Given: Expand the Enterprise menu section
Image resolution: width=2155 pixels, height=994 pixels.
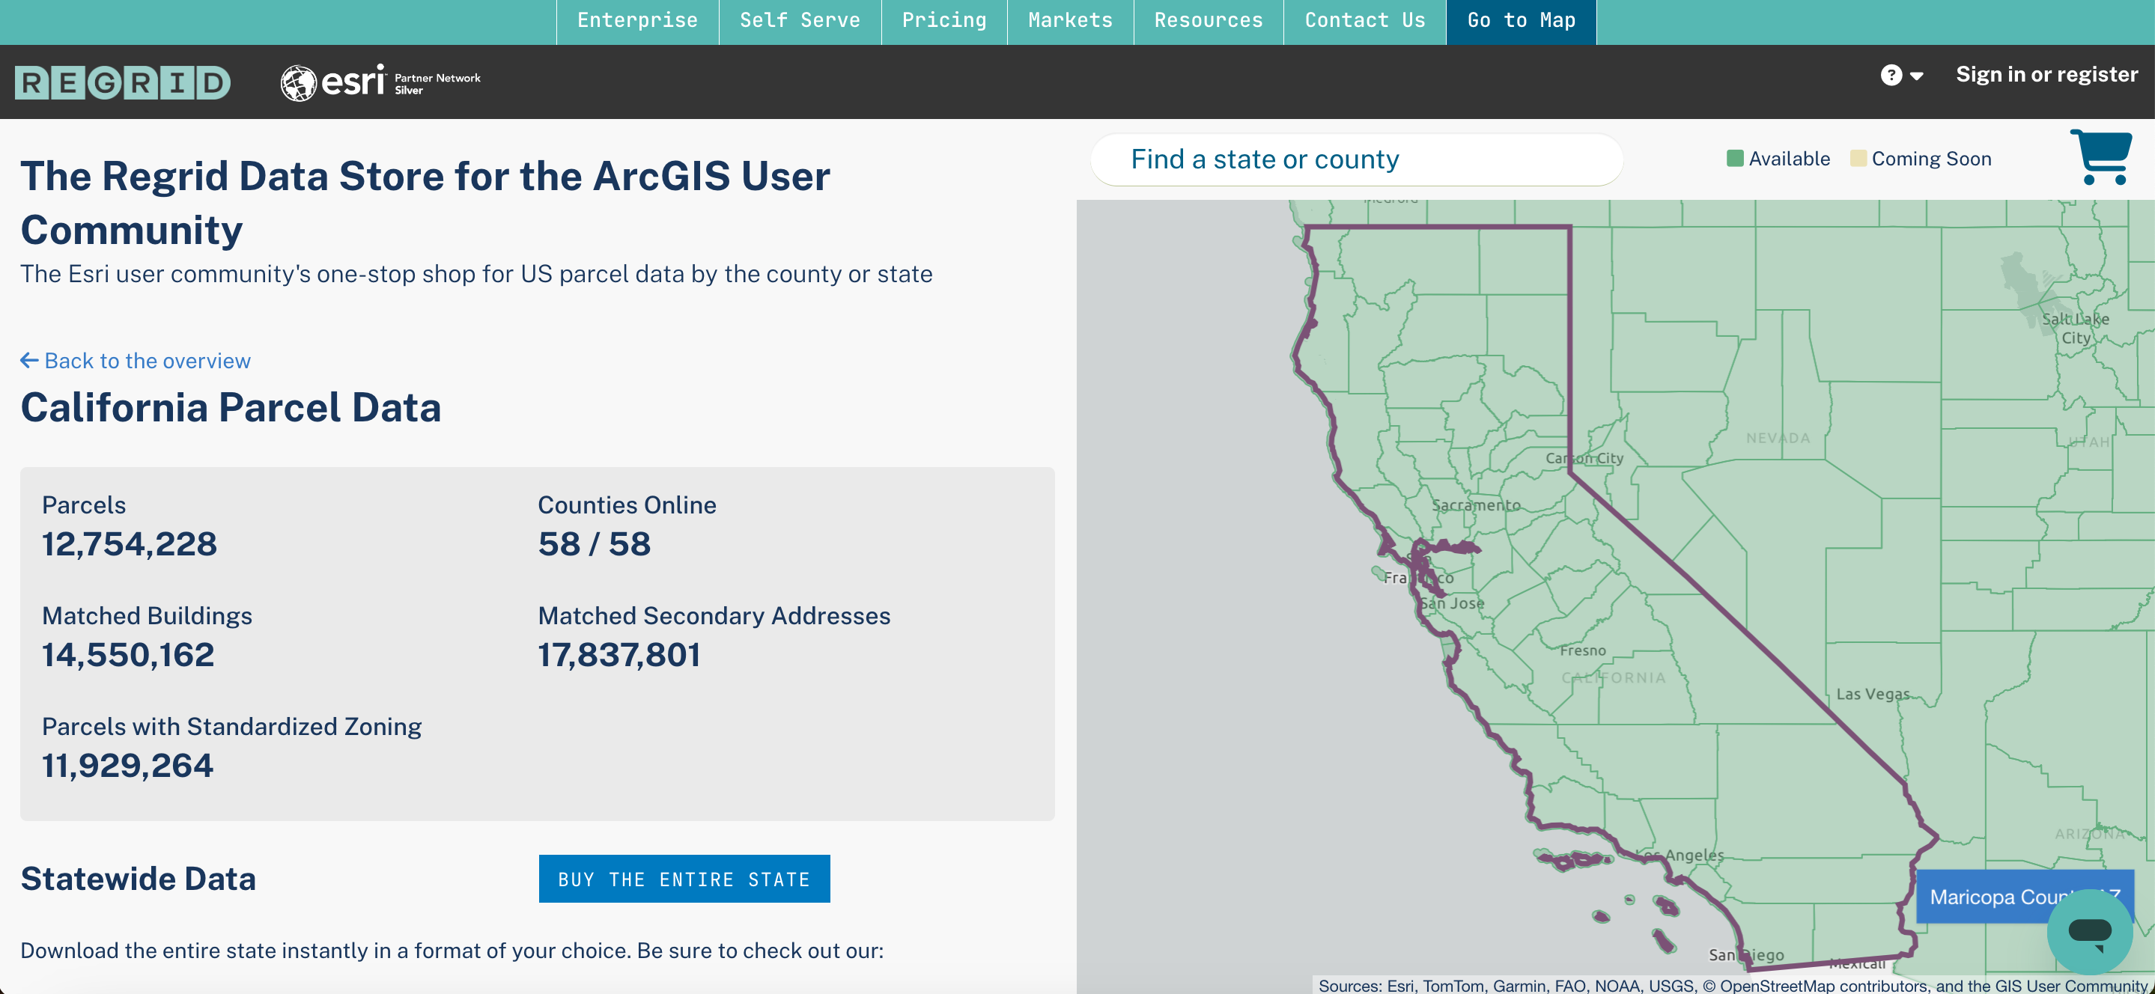Looking at the screenshot, I should point(636,21).
